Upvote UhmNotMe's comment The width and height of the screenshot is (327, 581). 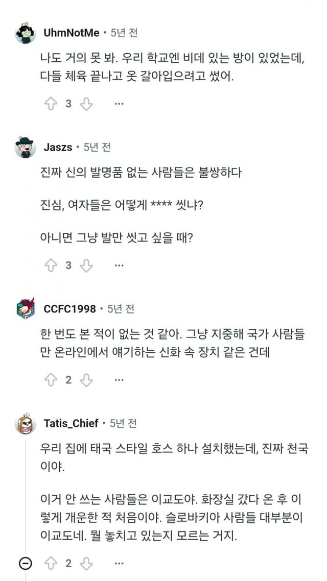[x=51, y=104]
